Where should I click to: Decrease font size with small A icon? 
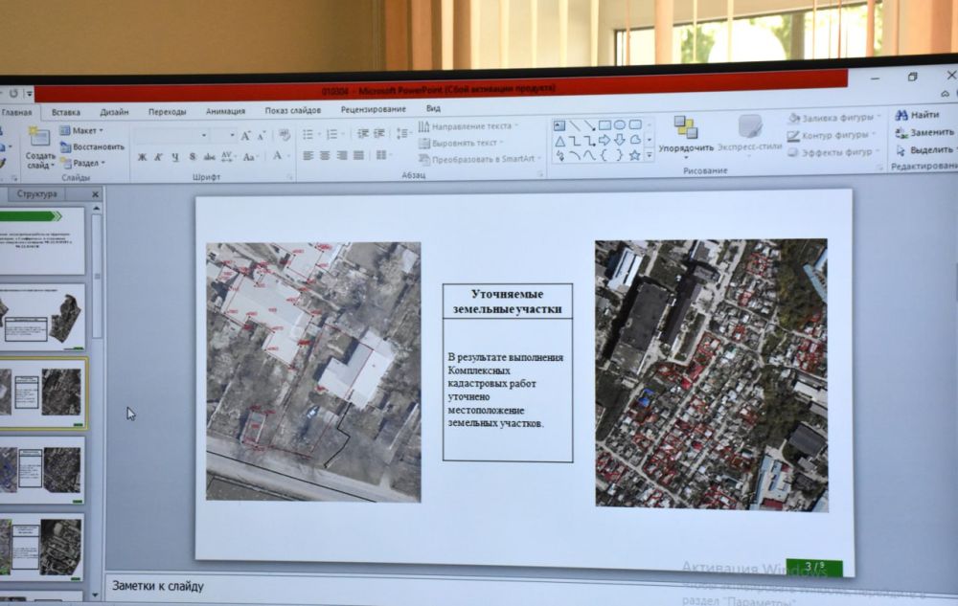pyautogui.click(x=261, y=136)
